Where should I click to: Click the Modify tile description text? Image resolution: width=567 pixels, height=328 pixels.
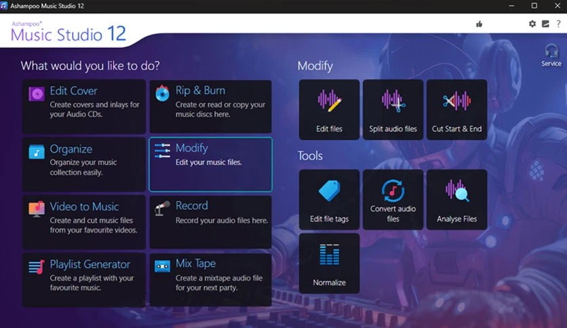point(209,162)
